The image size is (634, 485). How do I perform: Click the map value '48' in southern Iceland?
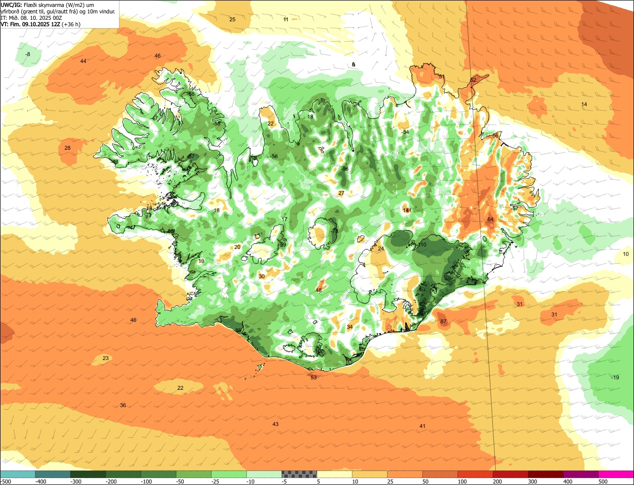318,290
